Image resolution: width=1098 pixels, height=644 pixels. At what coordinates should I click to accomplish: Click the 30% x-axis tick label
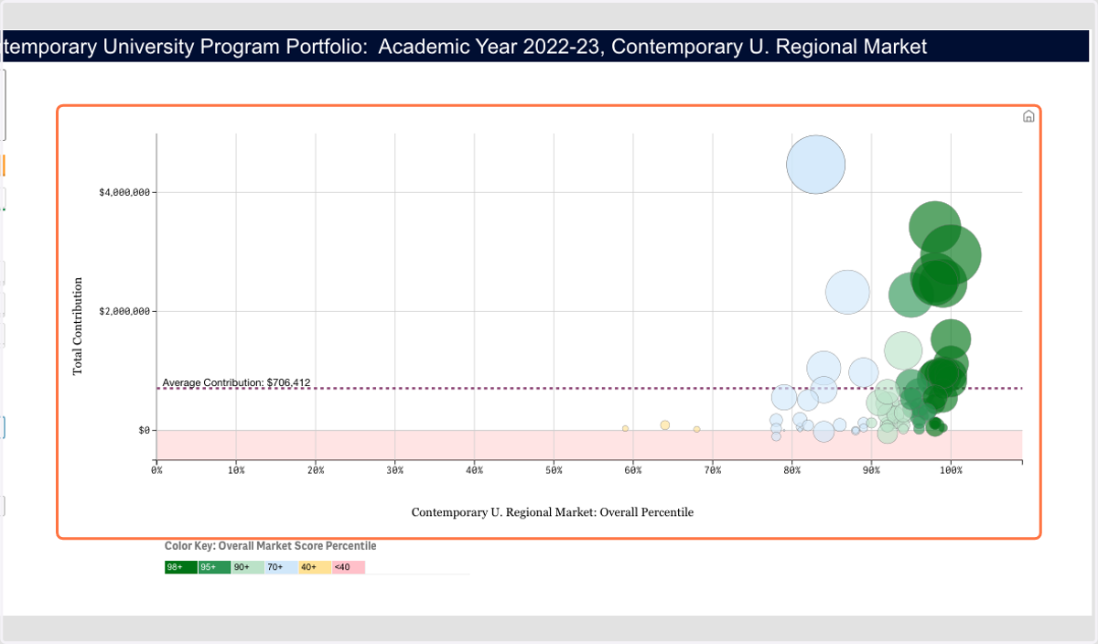394,470
